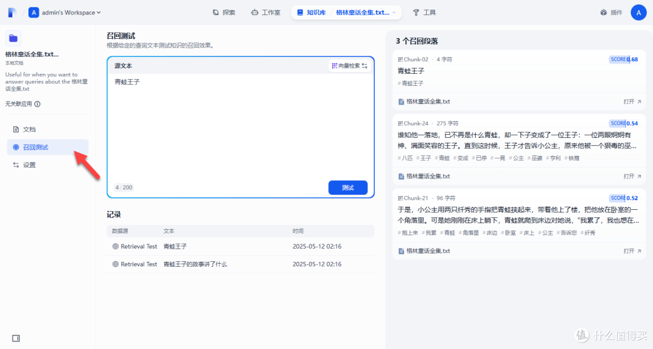Click the user avatar at top right

[x=638, y=13]
